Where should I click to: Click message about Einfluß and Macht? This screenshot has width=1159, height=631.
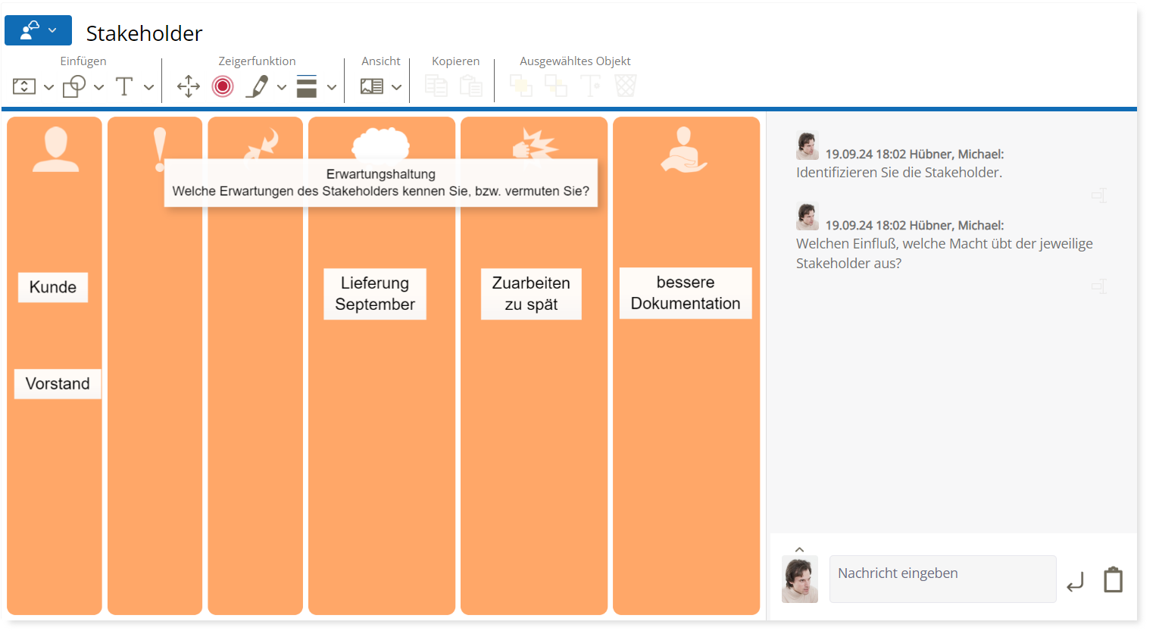[945, 253]
